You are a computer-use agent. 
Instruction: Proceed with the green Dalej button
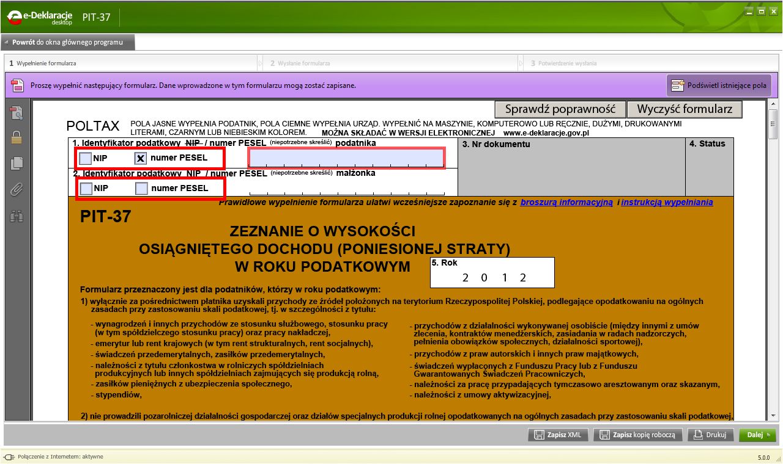click(x=757, y=435)
